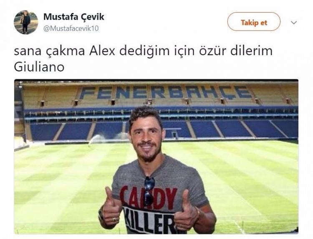313x239 pixels.
Task: Click the word Giuliano in the tweet
Action: coord(39,67)
